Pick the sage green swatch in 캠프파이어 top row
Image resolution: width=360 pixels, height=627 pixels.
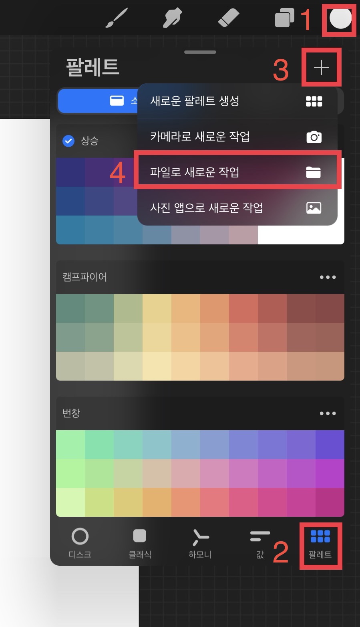[128, 308]
